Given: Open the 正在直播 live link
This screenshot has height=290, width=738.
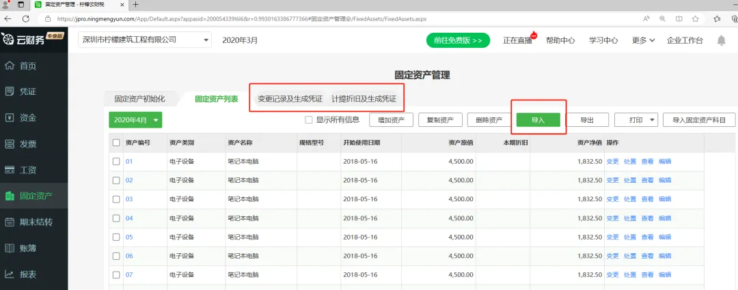Looking at the screenshot, I should click(517, 40).
